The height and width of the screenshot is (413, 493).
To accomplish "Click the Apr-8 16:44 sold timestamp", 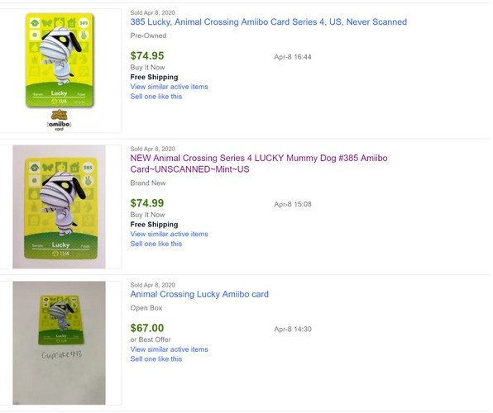I will [x=293, y=57].
